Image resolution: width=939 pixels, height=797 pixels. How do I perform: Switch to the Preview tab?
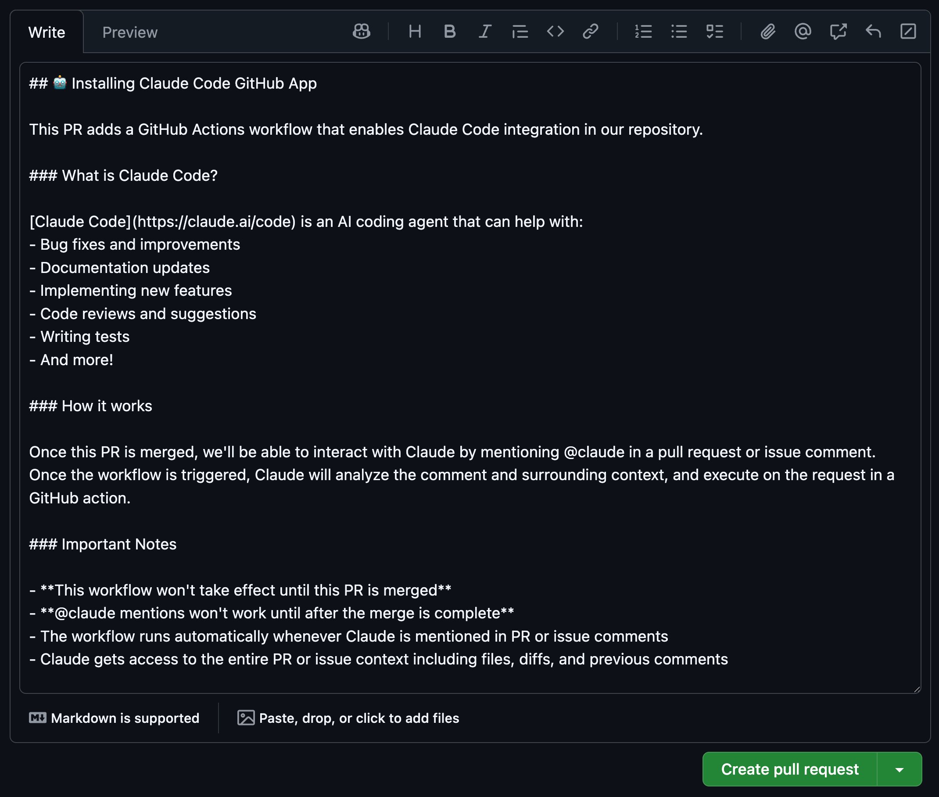pos(129,32)
